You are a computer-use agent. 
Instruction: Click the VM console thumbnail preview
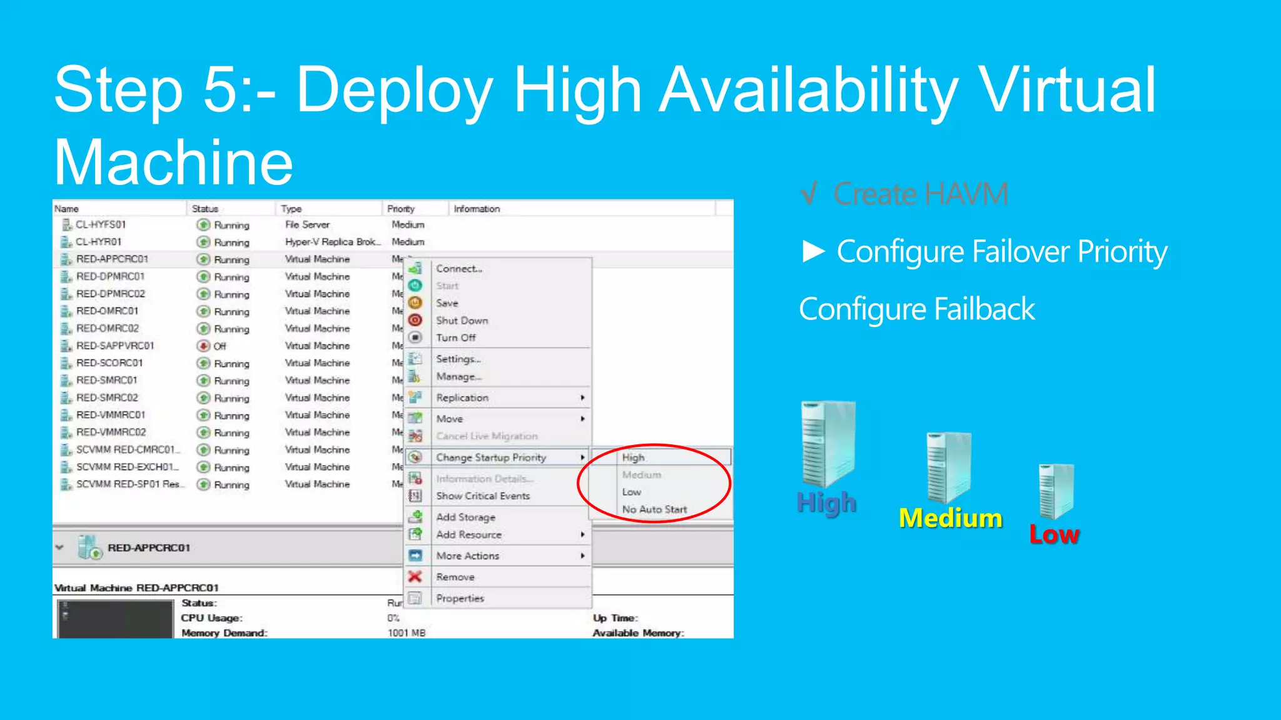(115, 619)
